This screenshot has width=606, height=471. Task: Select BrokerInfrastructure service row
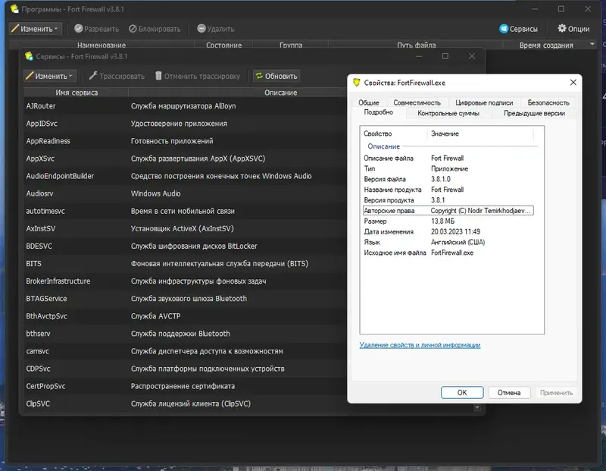click(x=185, y=281)
